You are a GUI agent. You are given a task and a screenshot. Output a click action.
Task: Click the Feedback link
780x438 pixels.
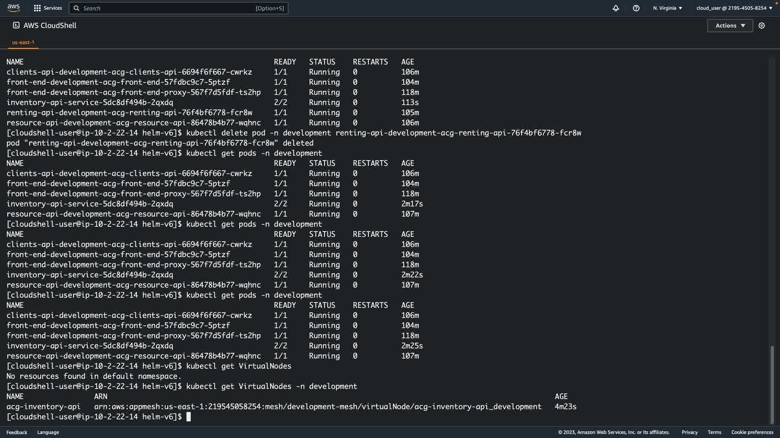tap(17, 432)
